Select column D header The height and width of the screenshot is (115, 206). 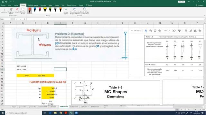point(48,23)
